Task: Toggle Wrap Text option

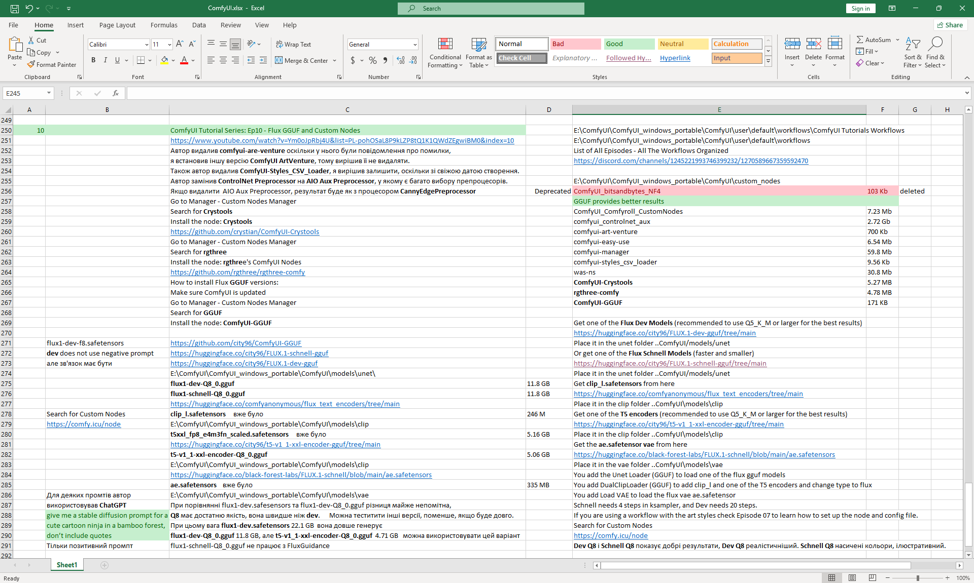Action: 293,45
